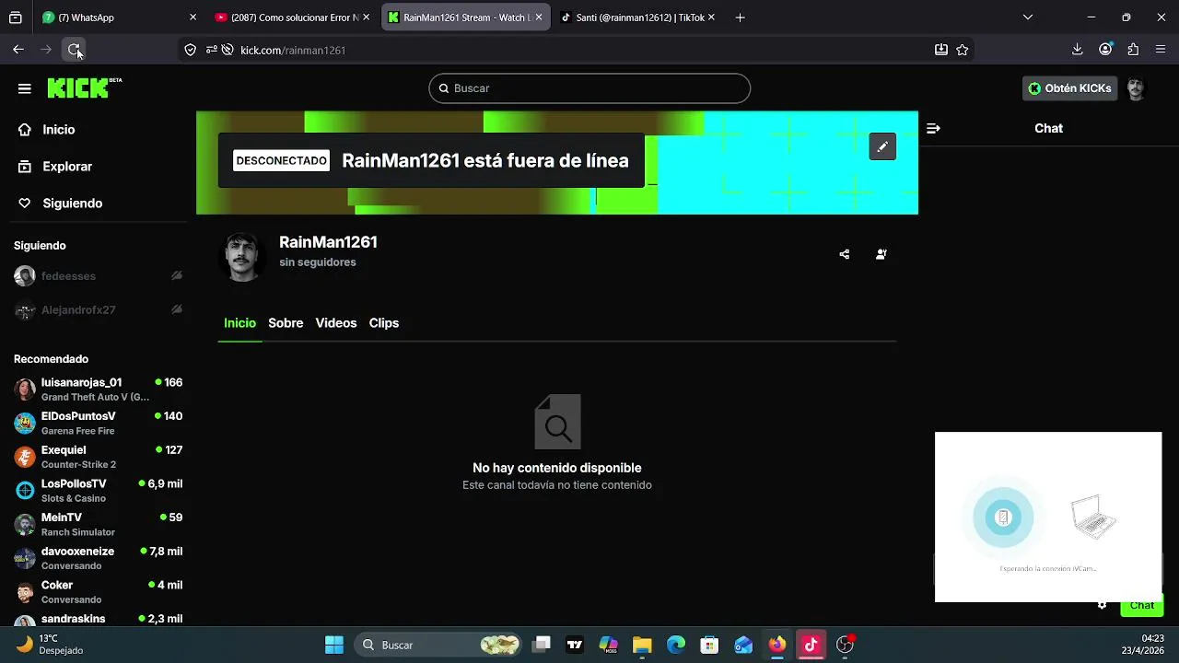Click the iVCam waiting connection overlay
The width and height of the screenshot is (1179, 663).
coord(1048,517)
